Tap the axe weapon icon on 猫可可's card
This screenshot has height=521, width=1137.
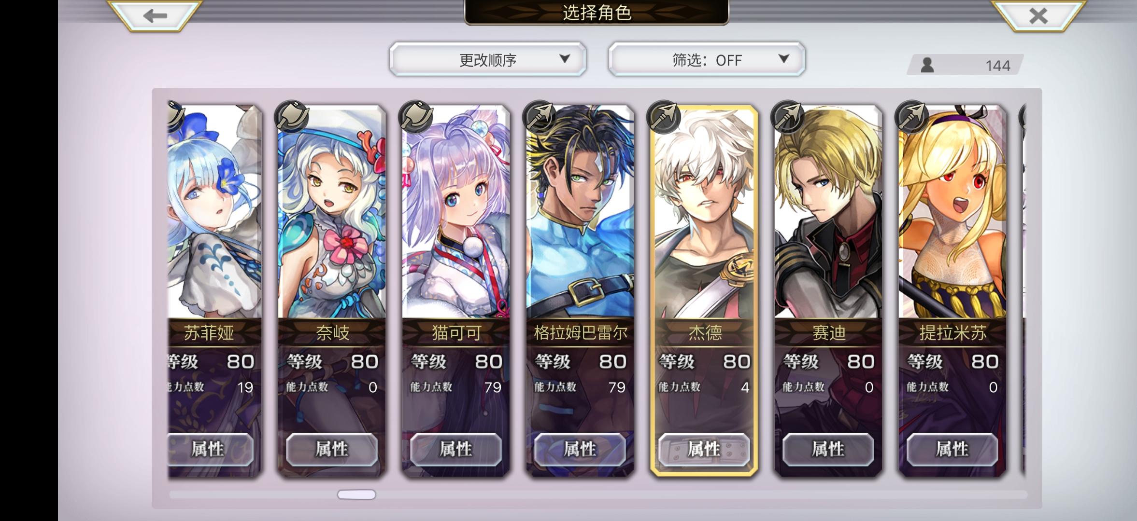pos(415,117)
